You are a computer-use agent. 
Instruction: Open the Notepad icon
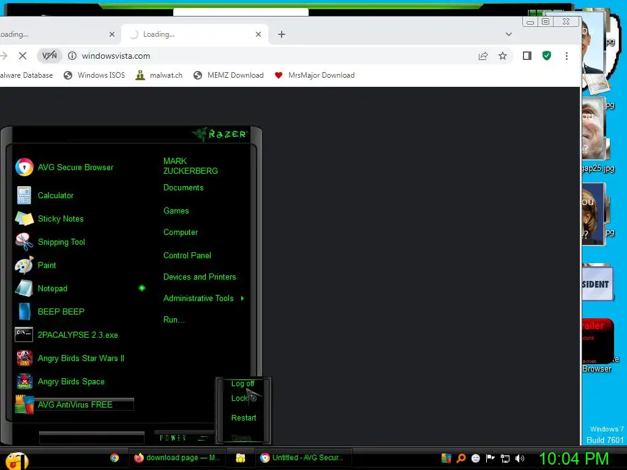(x=24, y=288)
